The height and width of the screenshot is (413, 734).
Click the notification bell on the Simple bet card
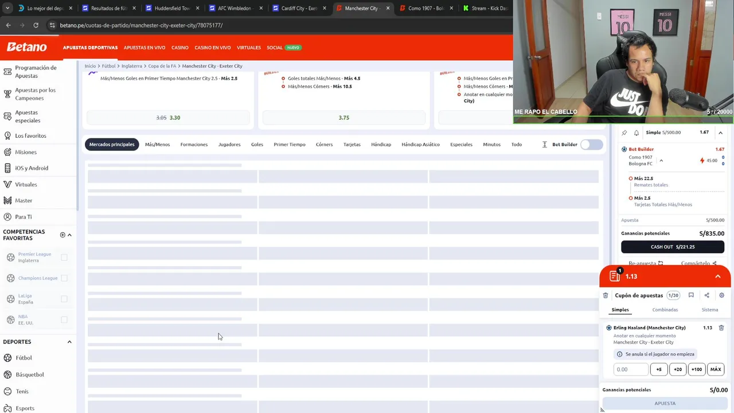point(636,133)
